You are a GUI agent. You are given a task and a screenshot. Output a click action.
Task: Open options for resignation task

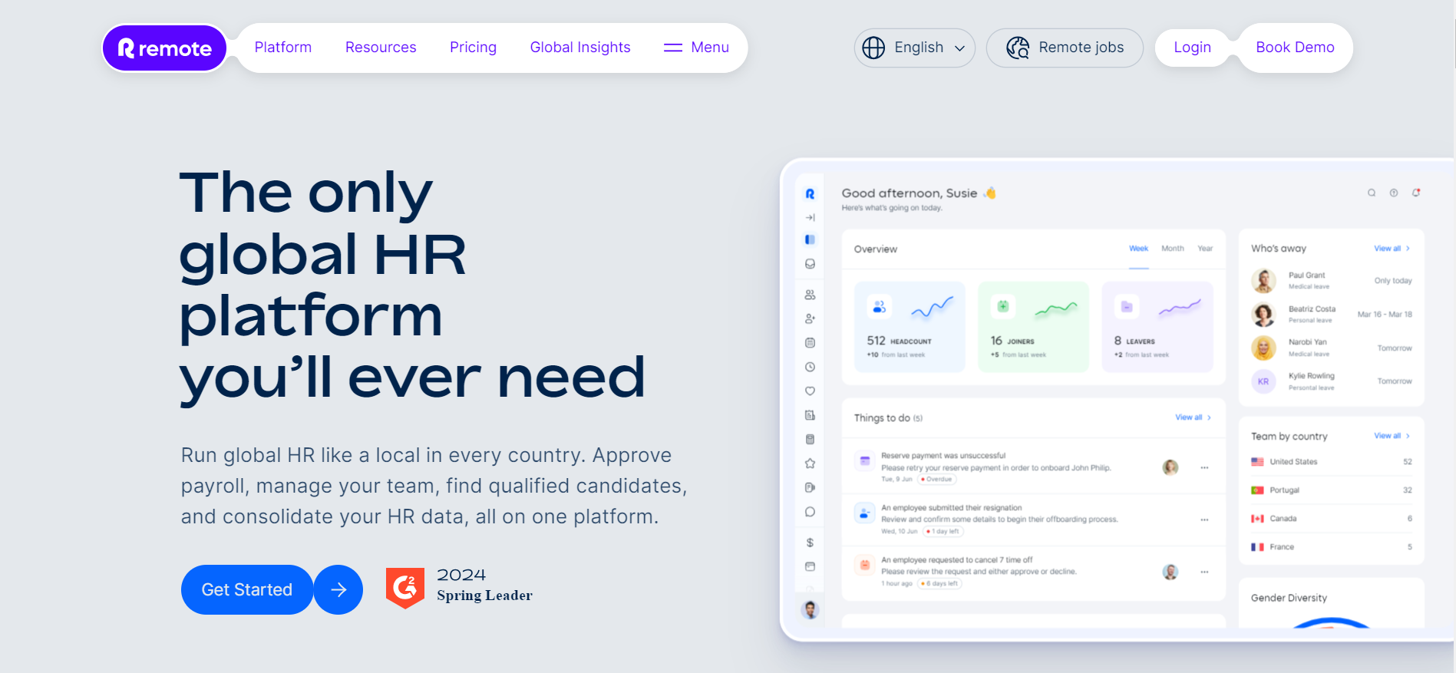coord(1205,520)
